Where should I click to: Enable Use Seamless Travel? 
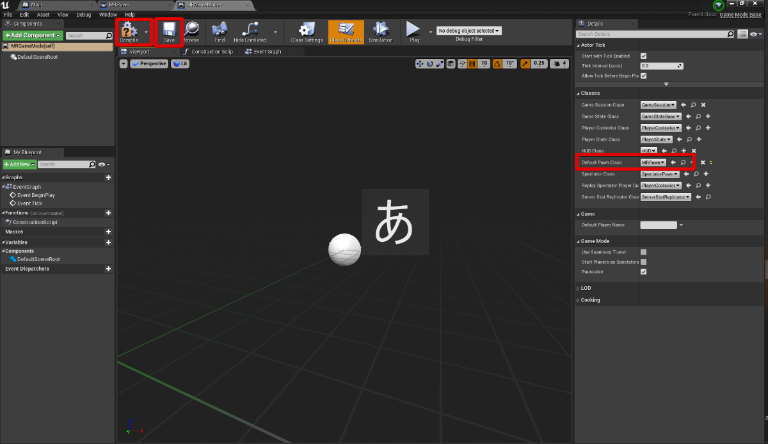[x=644, y=252]
